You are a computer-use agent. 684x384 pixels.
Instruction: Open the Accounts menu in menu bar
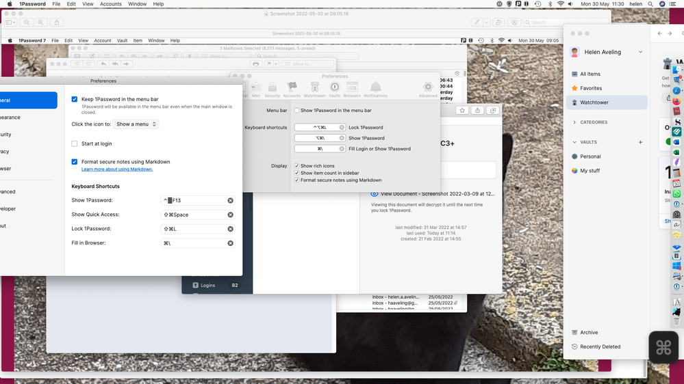[111, 4]
